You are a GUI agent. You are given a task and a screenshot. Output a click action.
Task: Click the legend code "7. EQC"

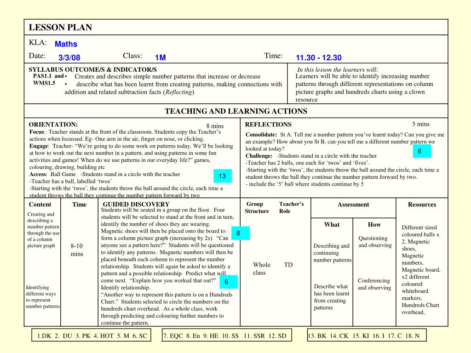173,336
